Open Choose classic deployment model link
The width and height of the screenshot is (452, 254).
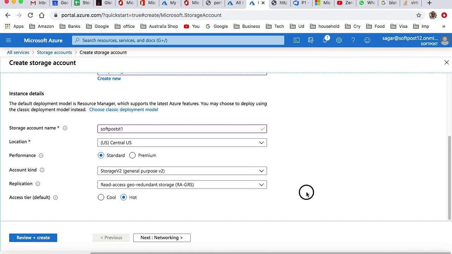coord(124,109)
